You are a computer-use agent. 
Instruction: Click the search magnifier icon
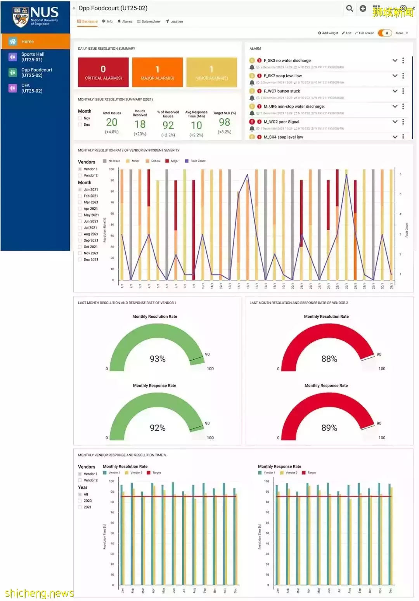pos(350,9)
